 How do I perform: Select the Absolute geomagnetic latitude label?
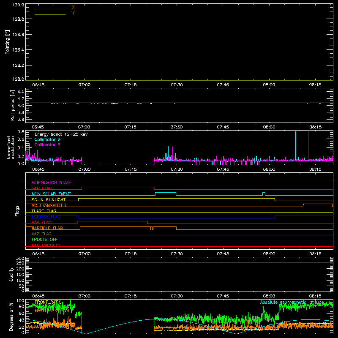pos(292,303)
